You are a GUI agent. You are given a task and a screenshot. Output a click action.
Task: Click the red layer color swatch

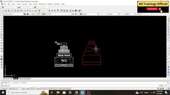[x=44, y=14]
